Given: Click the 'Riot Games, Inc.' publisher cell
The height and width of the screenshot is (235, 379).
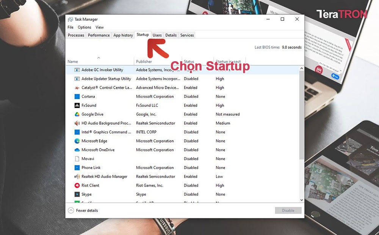Looking at the screenshot, I should click(x=150, y=186).
